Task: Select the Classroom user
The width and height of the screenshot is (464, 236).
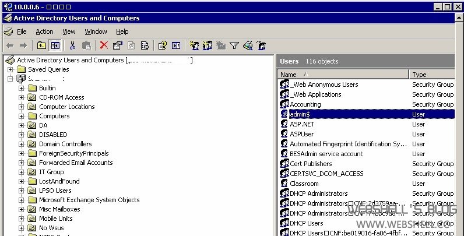Action: (304, 184)
